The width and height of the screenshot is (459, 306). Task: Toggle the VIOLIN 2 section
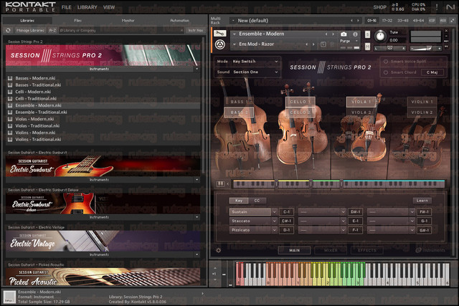[422, 113]
